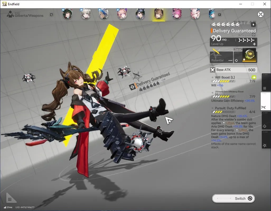Click the Delivery Guaranteed weapon title
Image resolution: width=271 pixels, height=211 pixels.
(234, 31)
